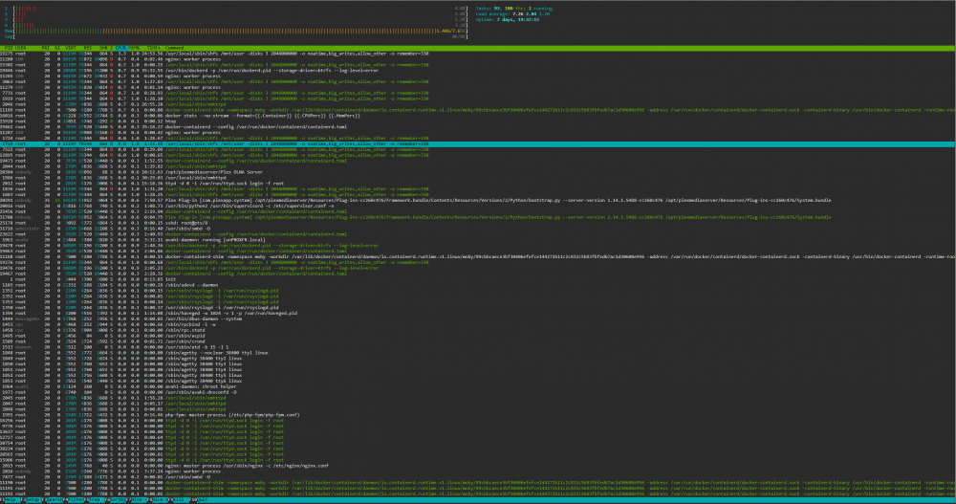956x504 pixels.
Task: Sort by the Command column header
Action: [x=175, y=48]
